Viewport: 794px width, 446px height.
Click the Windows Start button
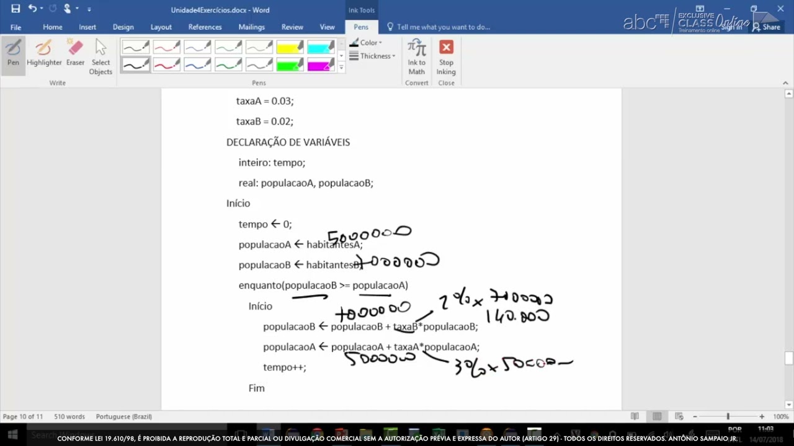[12, 434]
